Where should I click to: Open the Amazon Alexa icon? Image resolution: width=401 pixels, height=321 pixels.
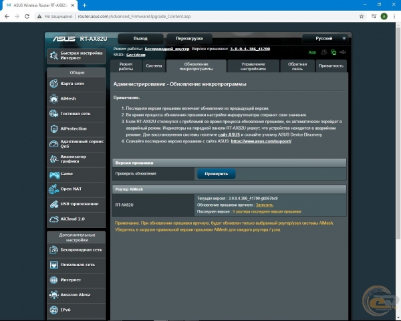(53, 295)
